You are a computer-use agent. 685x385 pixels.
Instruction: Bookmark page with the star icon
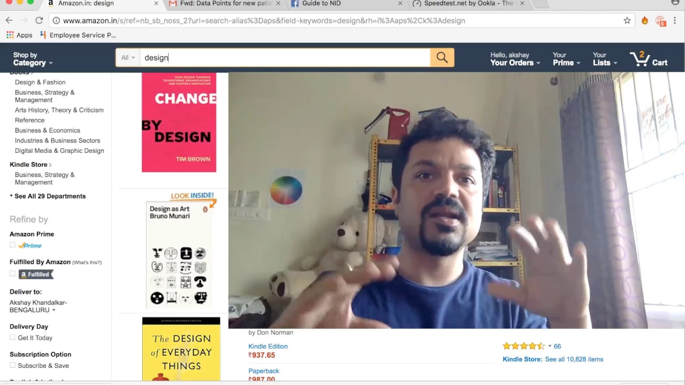[x=627, y=20]
